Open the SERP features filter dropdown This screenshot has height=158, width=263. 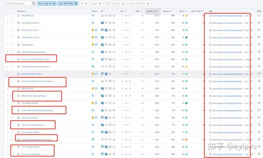pyautogui.click(x=115, y=4)
